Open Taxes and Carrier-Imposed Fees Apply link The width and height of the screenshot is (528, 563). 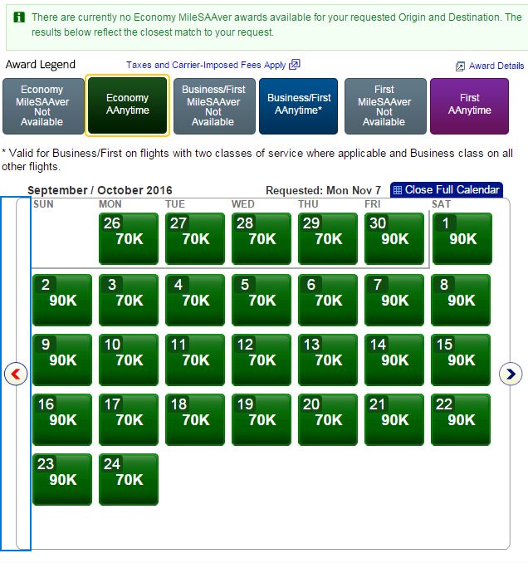coord(206,65)
